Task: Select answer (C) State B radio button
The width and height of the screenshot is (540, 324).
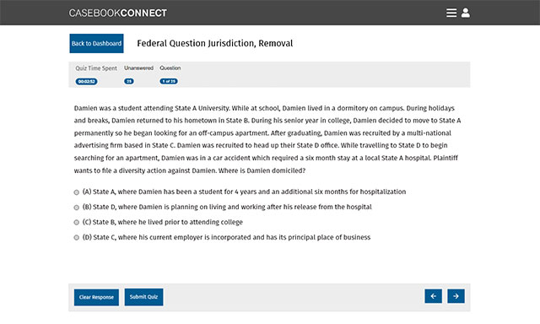Action: (x=77, y=223)
